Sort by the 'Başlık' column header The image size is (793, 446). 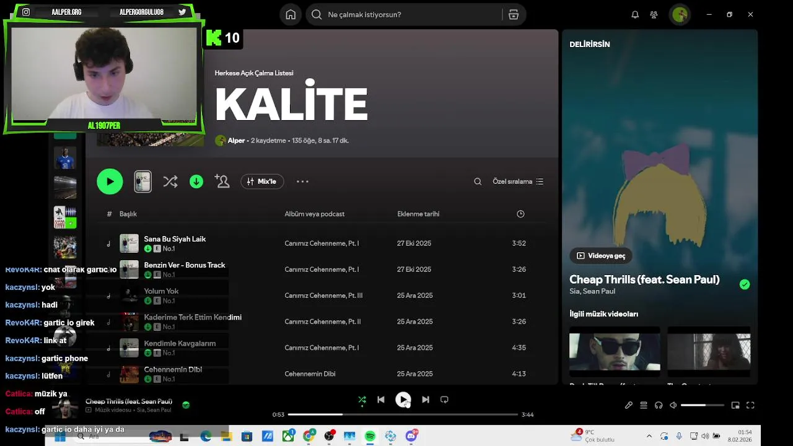(128, 214)
